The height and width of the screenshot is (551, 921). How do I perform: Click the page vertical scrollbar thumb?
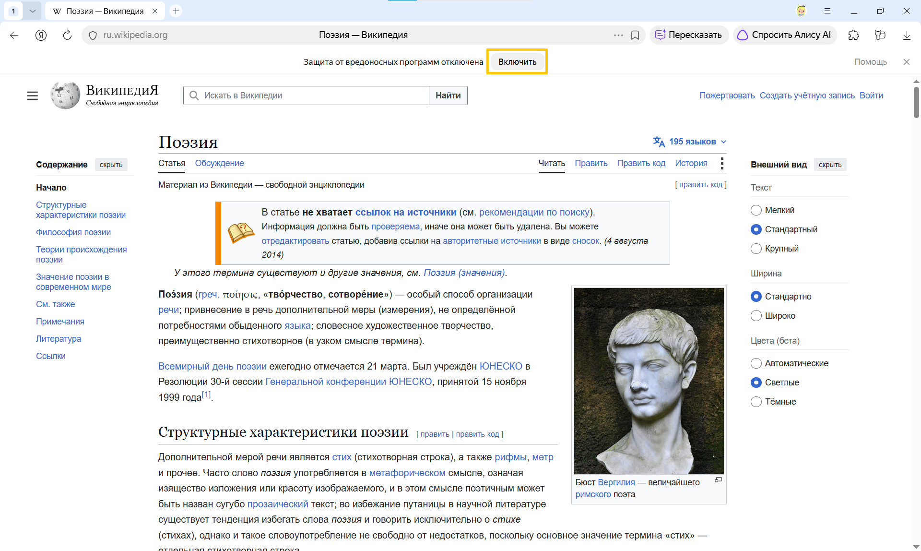[x=916, y=102]
